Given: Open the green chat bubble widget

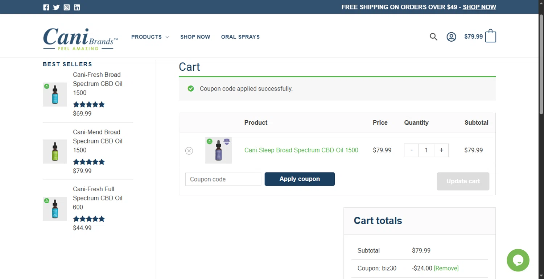Looking at the screenshot, I should point(518,260).
